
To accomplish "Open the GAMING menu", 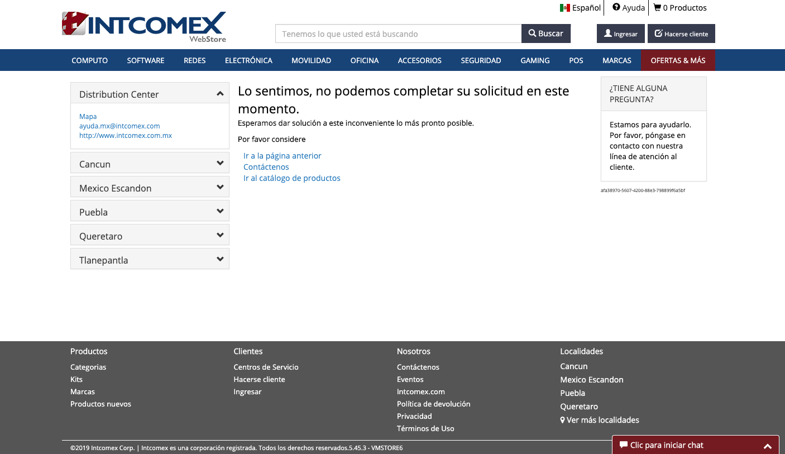I will (x=535, y=60).
